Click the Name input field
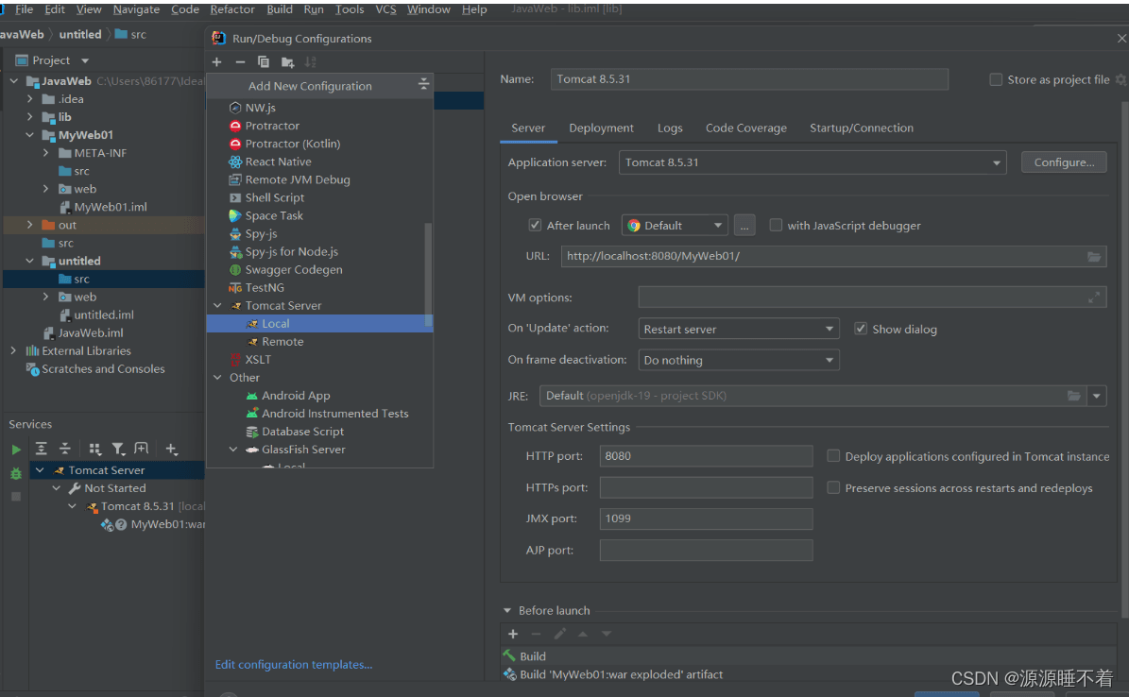 tap(749, 79)
